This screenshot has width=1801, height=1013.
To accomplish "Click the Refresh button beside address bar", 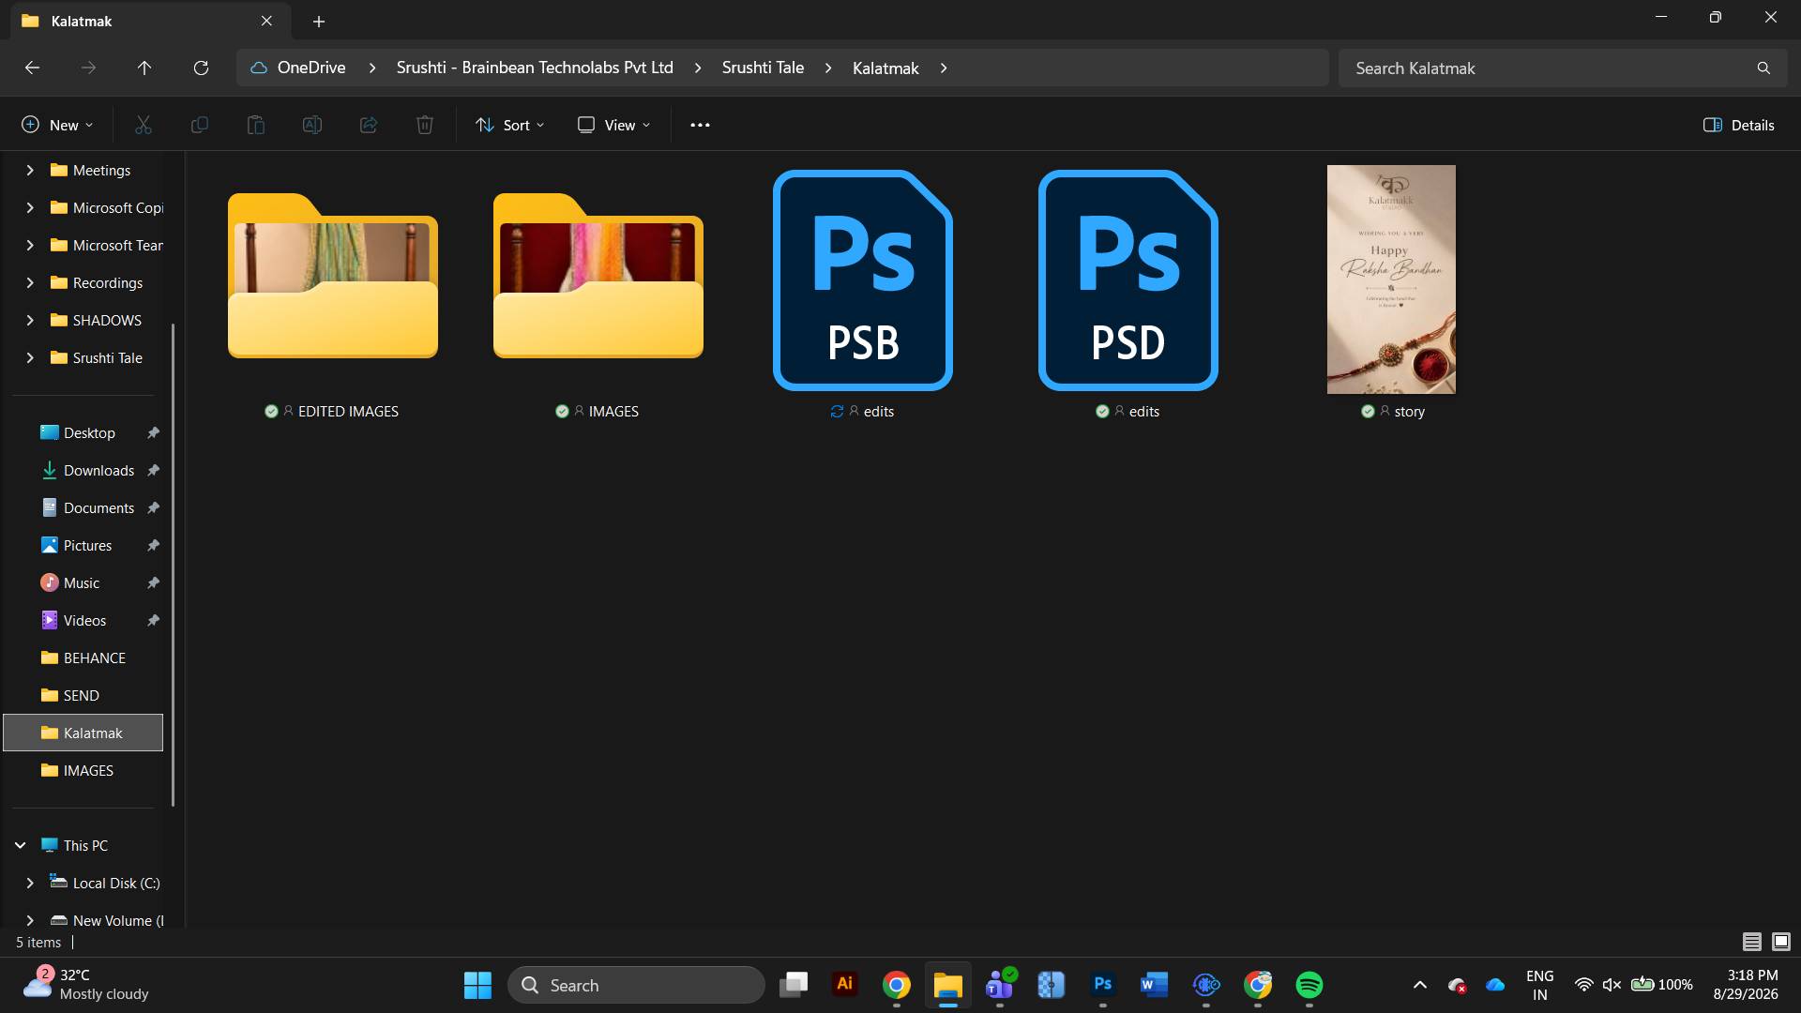I will [201, 68].
